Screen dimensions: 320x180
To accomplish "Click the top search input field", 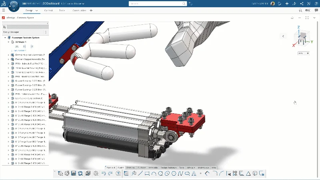I will pyautogui.click(x=158, y=4).
